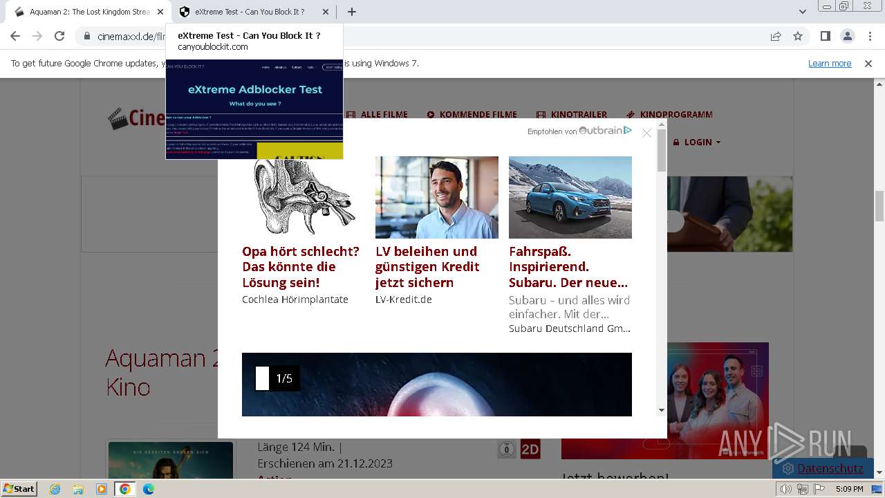Open Datenschutz privacy link
This screenshot has width=885, height=498.
pyautogui.click(x=830, y=469)
